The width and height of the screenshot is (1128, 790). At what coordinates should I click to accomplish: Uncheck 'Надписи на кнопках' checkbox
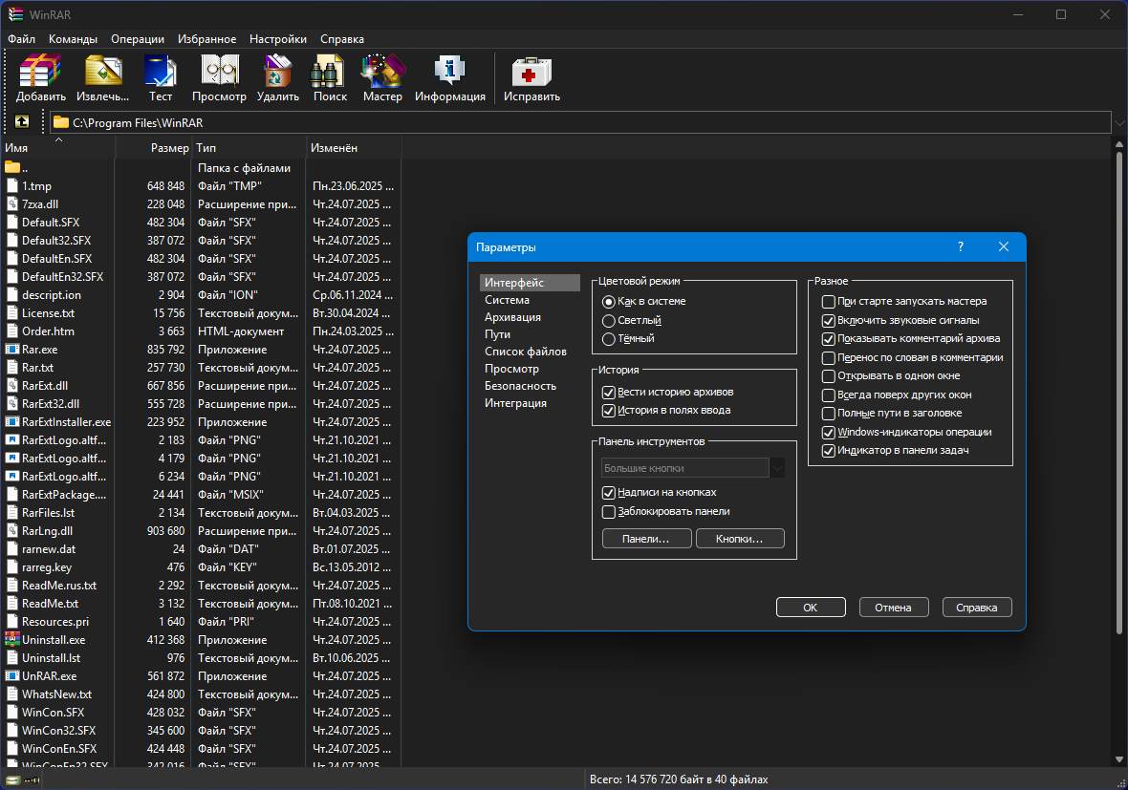click(609, 492)
